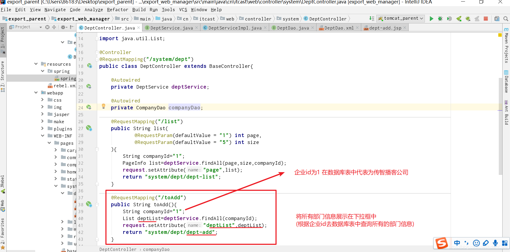
Task: Start debugging with the green bug icon
Action: click(441, 19)
